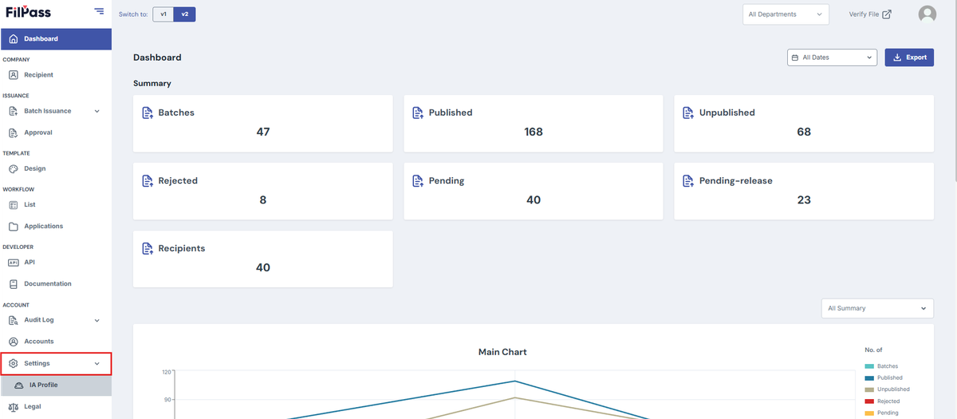Collapse the sidebar with the hamburger icon

tap(99, 11)
